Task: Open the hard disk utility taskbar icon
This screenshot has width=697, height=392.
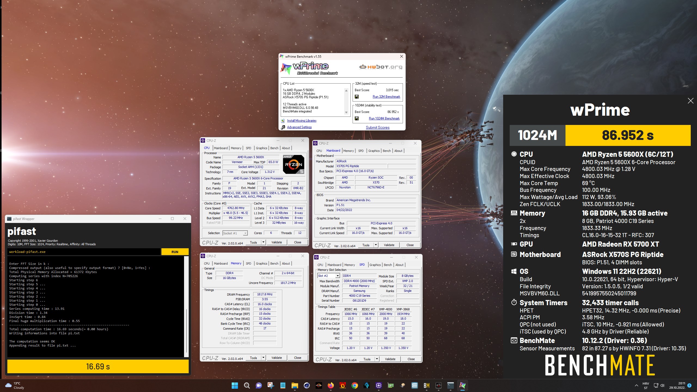Action: (402, 385)
